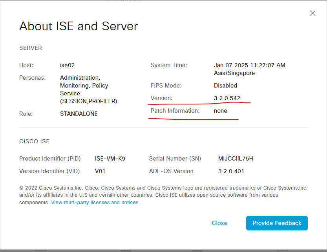Click the Patch Information label
Screen dimensions: 327x252
coord(175,111)
